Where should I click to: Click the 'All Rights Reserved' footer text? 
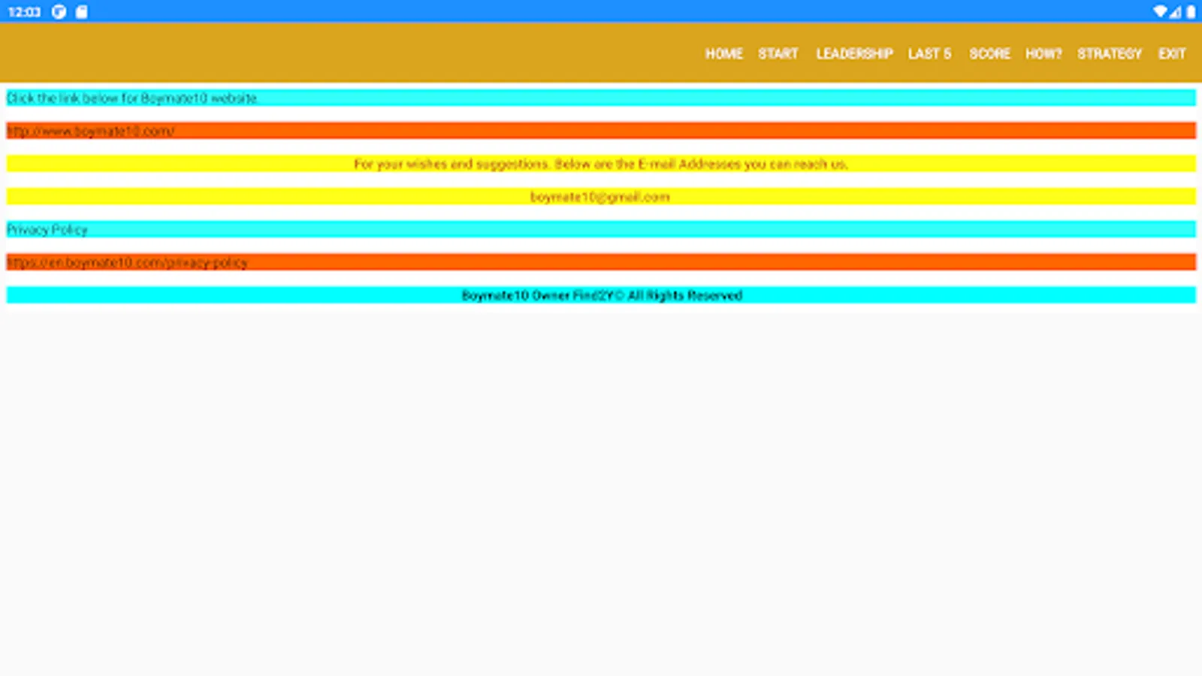(x=685, y=296)
